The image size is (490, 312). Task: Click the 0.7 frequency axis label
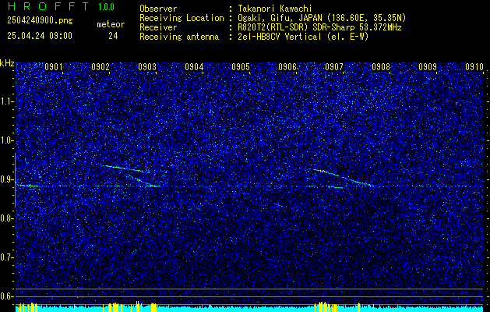tap(6, 257)
